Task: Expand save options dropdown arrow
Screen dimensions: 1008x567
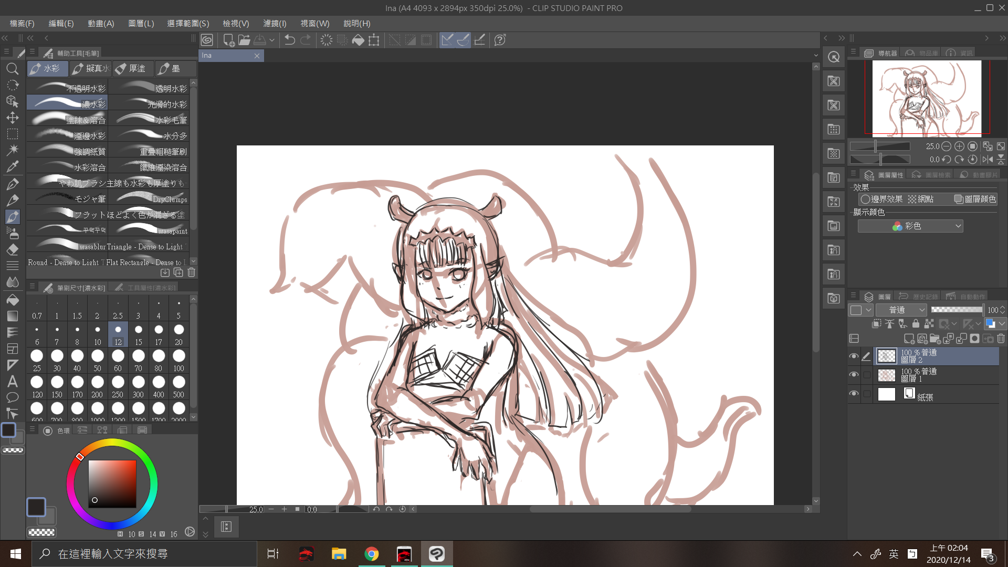Action: click(271, 40)
